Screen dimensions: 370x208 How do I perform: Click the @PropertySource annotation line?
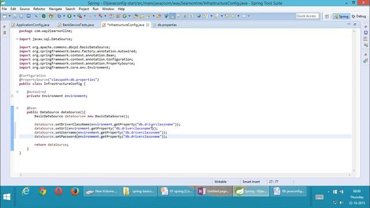tap(59, 80)
